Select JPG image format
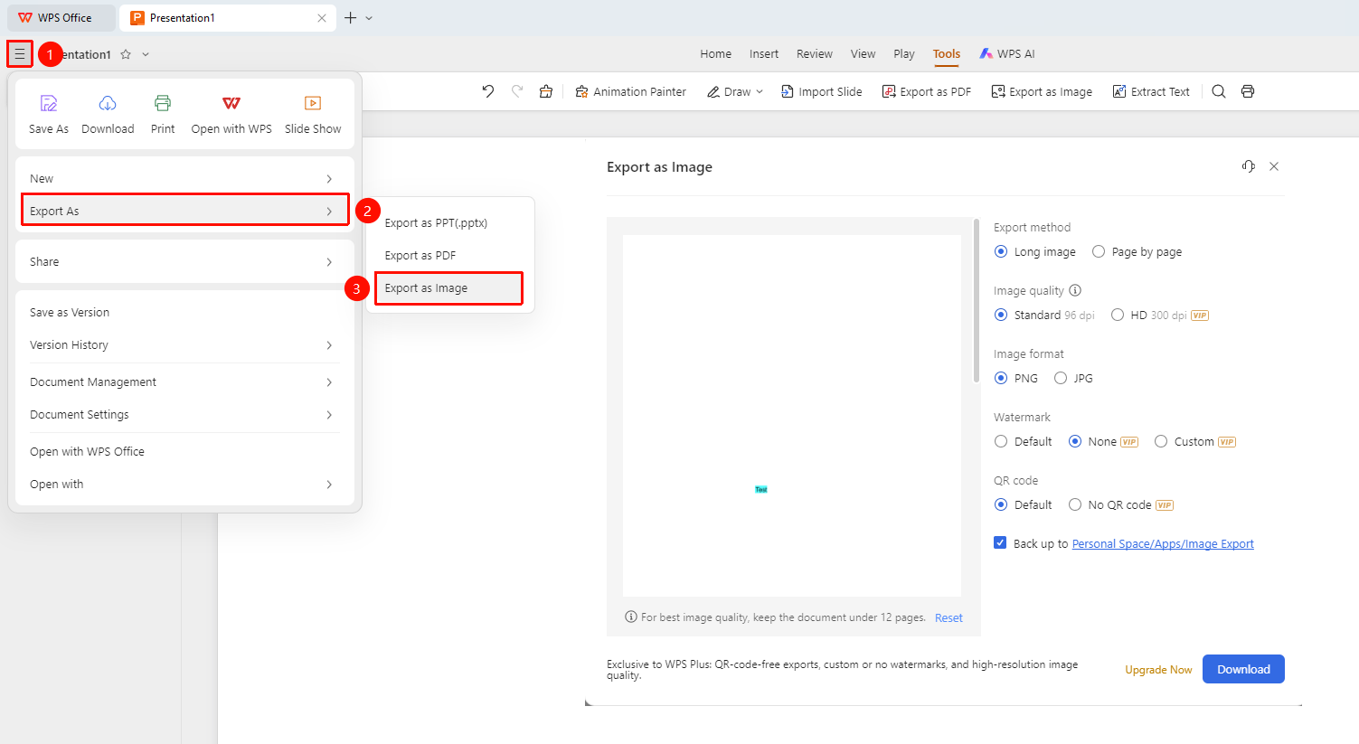The height and width of the screenshot is (744, 1359). tap(1061, 378)
